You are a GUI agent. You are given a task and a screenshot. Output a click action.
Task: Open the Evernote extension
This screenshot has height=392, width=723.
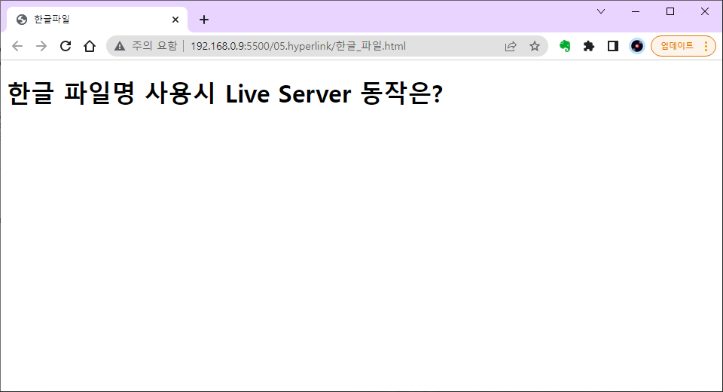pos(565,46)
